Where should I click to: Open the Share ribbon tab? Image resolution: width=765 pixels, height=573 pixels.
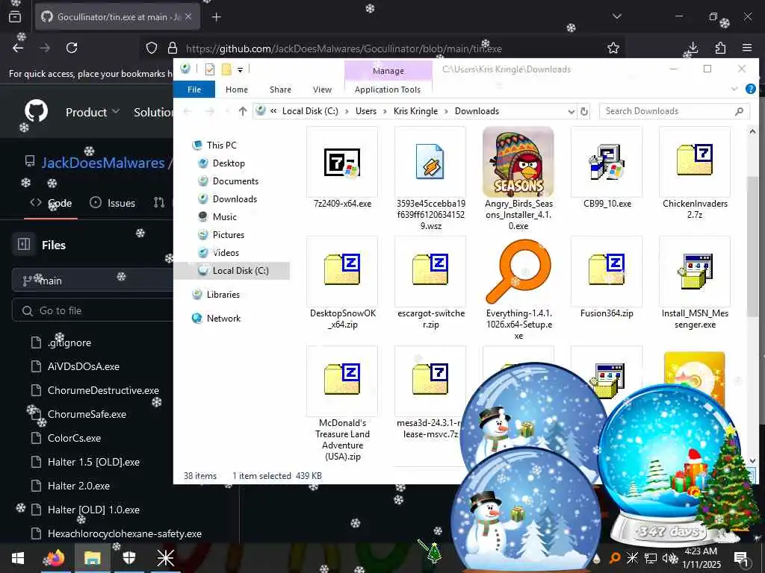tap(281, 90)
